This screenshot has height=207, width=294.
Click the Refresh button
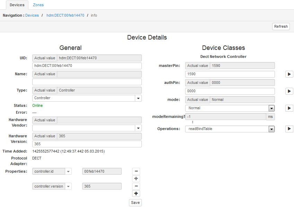tap(281, 26)
